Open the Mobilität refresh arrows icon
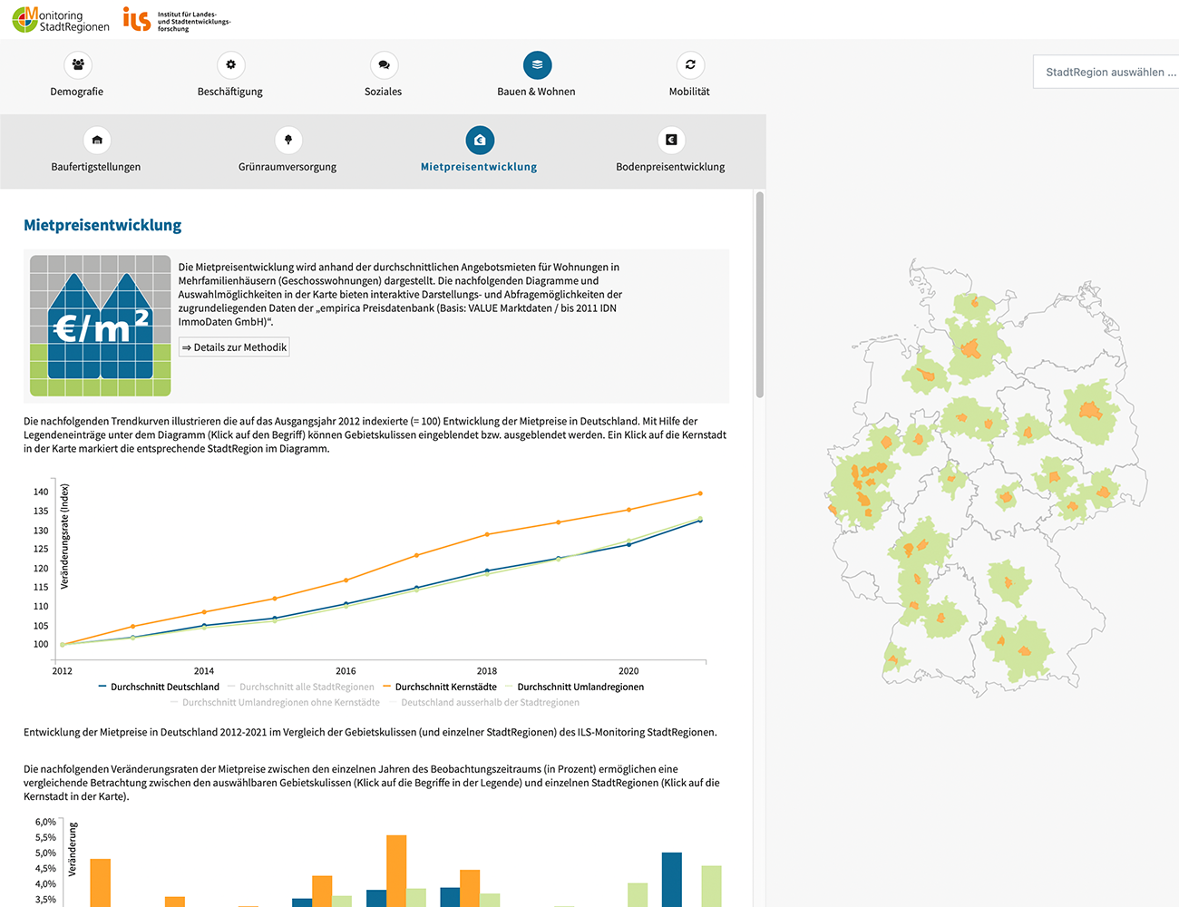The width and height of the screenshot is (1179, 907). (x=690, y=65)
